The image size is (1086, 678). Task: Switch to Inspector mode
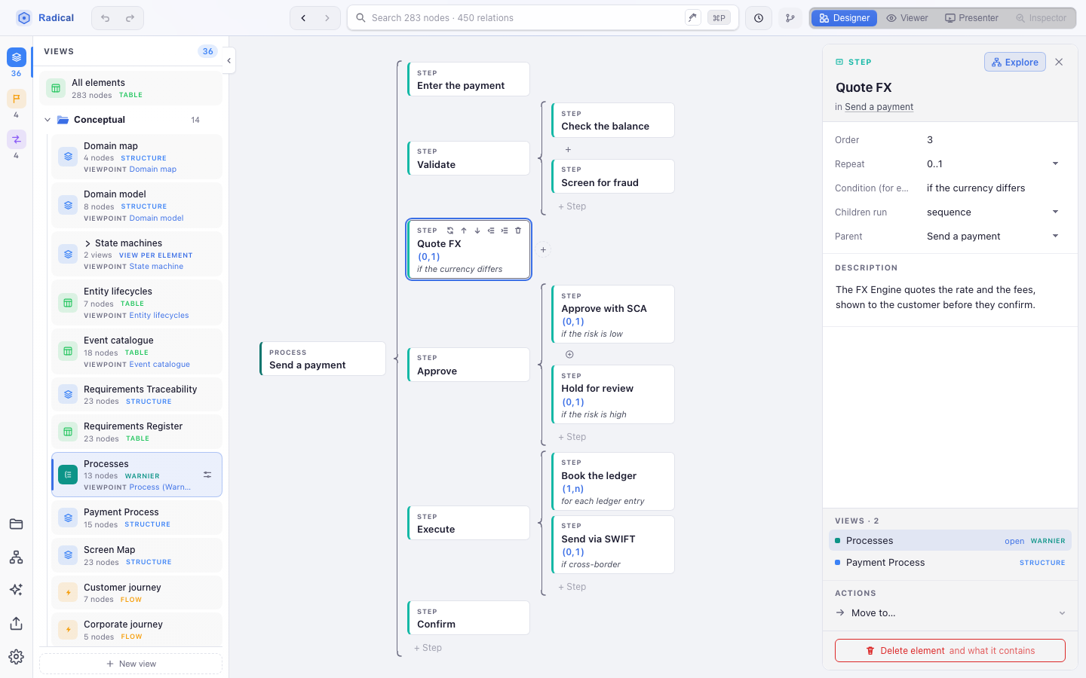tap(1041, 18)
